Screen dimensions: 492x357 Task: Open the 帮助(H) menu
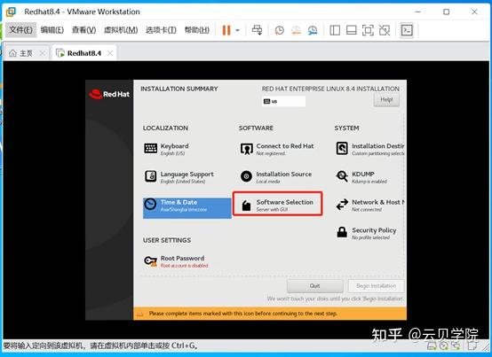click(x=197, y=30)
